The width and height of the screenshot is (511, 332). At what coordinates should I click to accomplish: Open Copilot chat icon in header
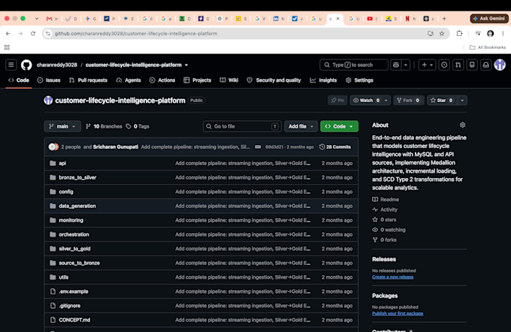point(396,65)
